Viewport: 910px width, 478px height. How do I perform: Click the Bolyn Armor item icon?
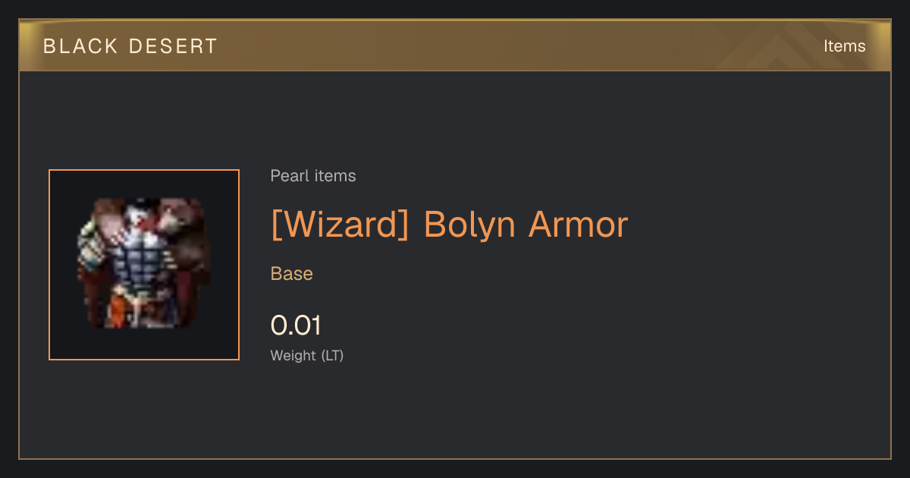(144, 265)
